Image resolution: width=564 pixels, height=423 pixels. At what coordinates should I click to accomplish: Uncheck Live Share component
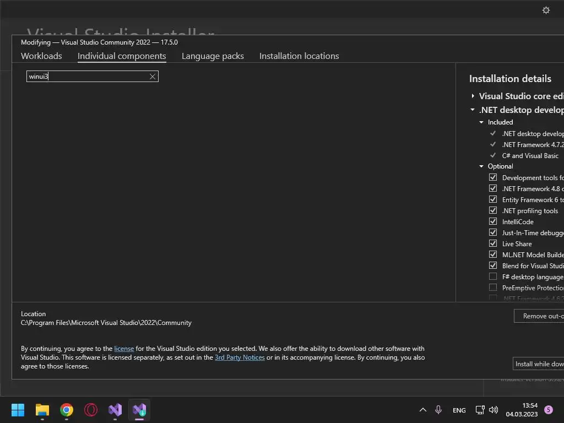click(x=493, y=243)
